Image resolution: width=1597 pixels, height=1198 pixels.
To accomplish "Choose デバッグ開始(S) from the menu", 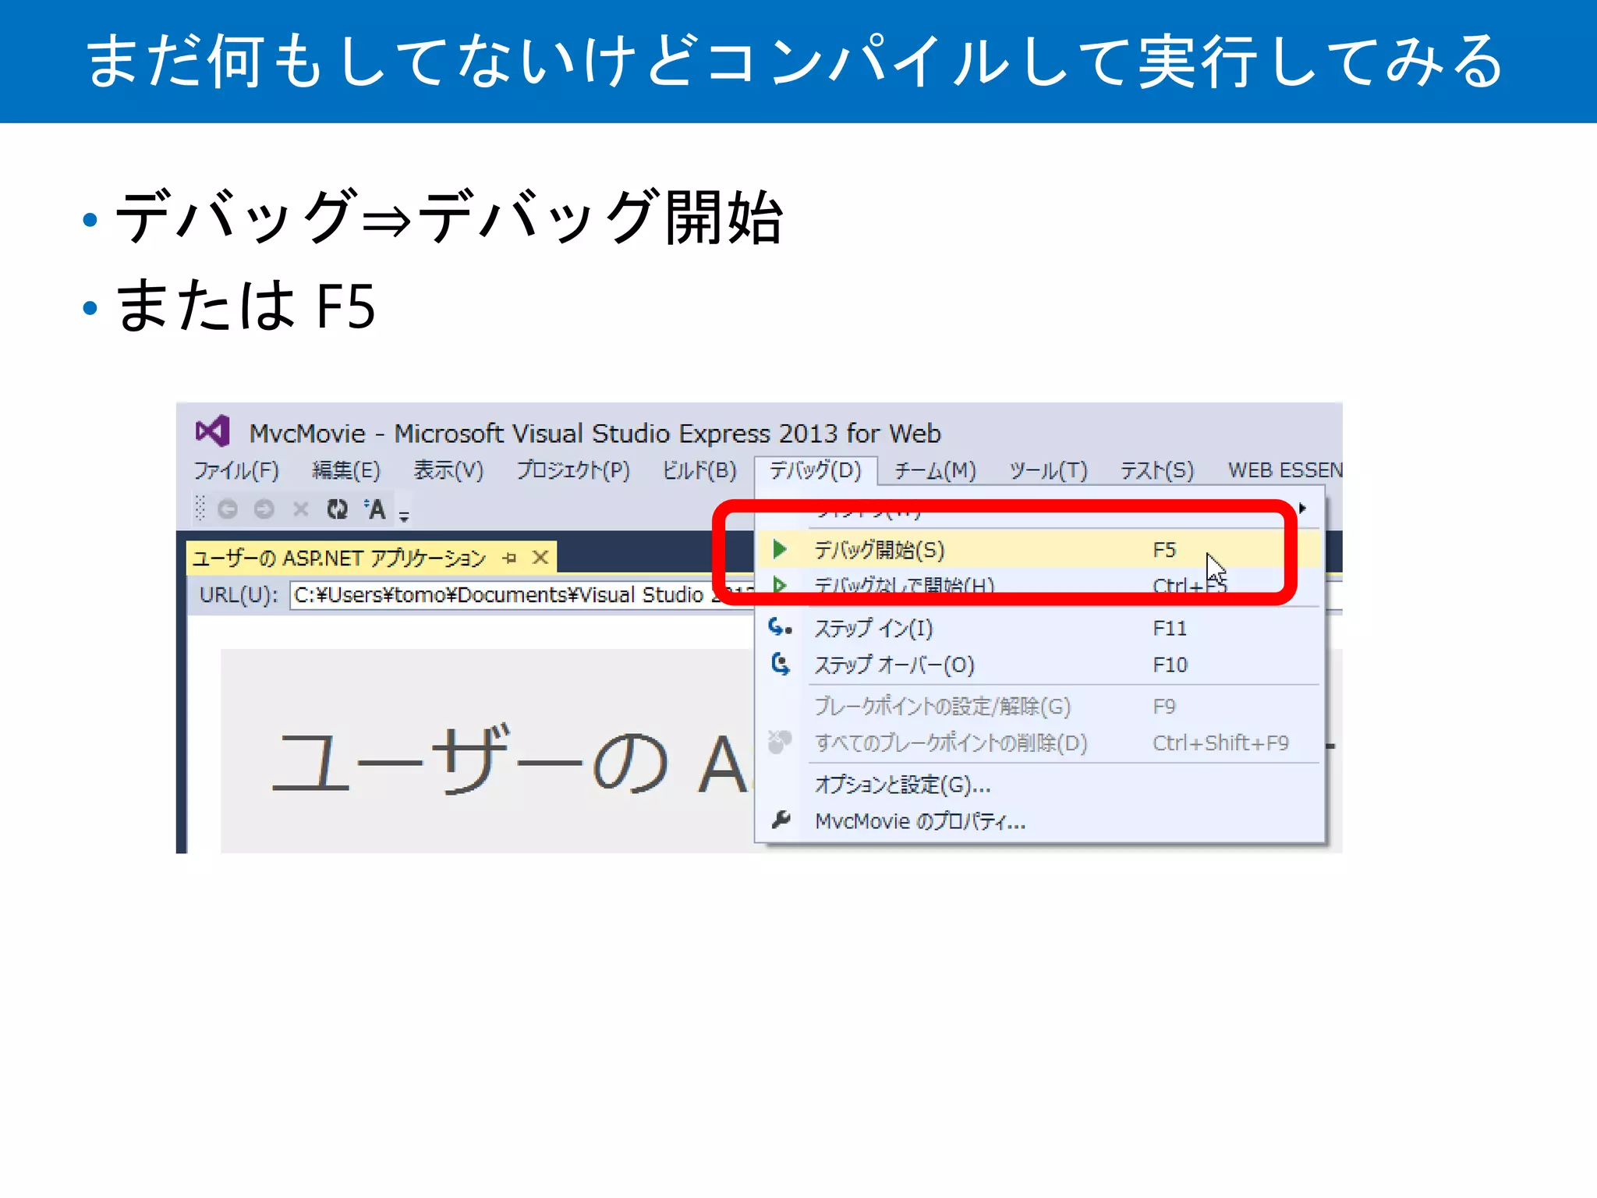I will 1040,550.
